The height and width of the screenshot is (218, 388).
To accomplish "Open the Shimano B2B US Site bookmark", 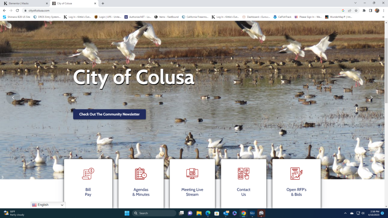I will tap(16, 17).
